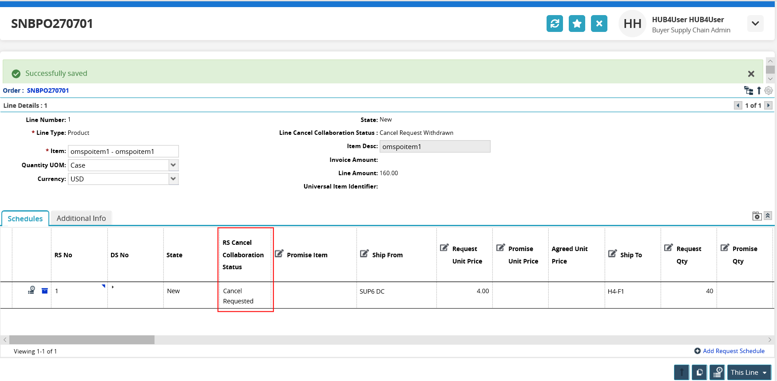Click the hierarchy tree icon beside order

pyautogui.click(x=749, y=90)
